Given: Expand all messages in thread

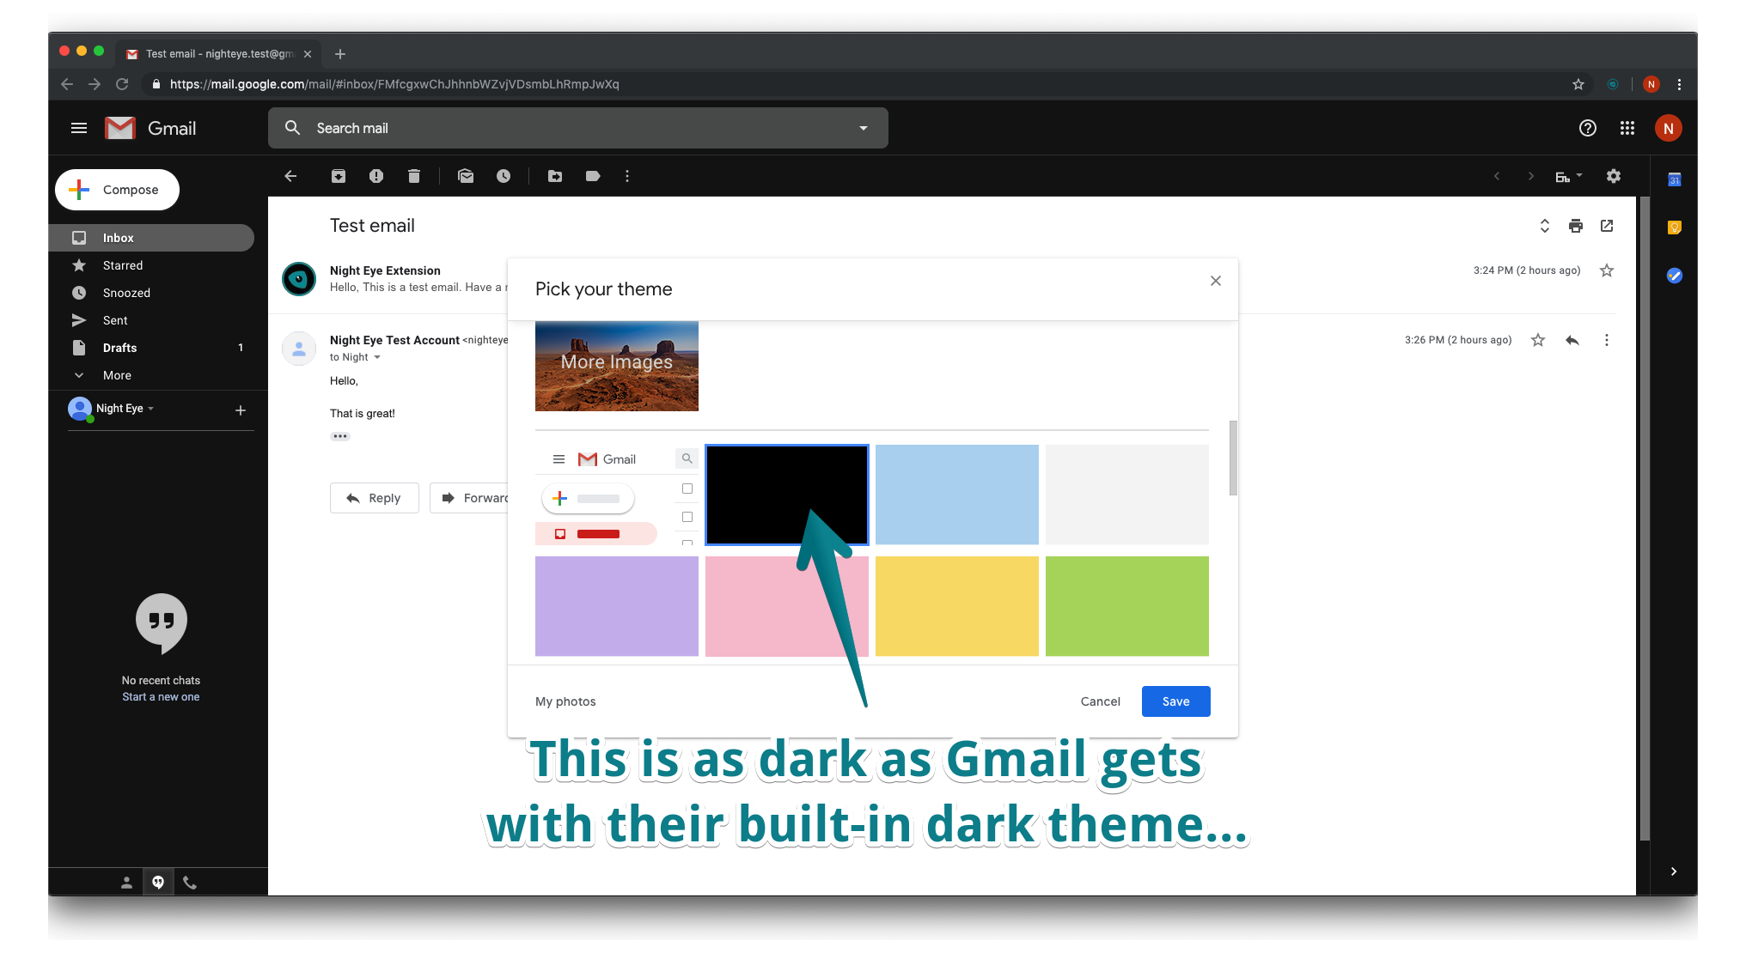Looking at the screenshot, I should 1545,226.
